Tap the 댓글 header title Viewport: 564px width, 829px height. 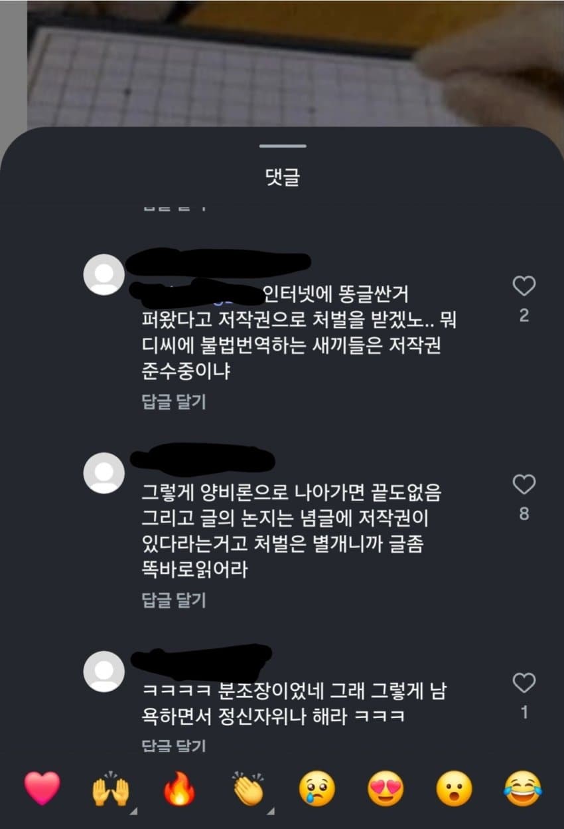(x=283, y=177)
